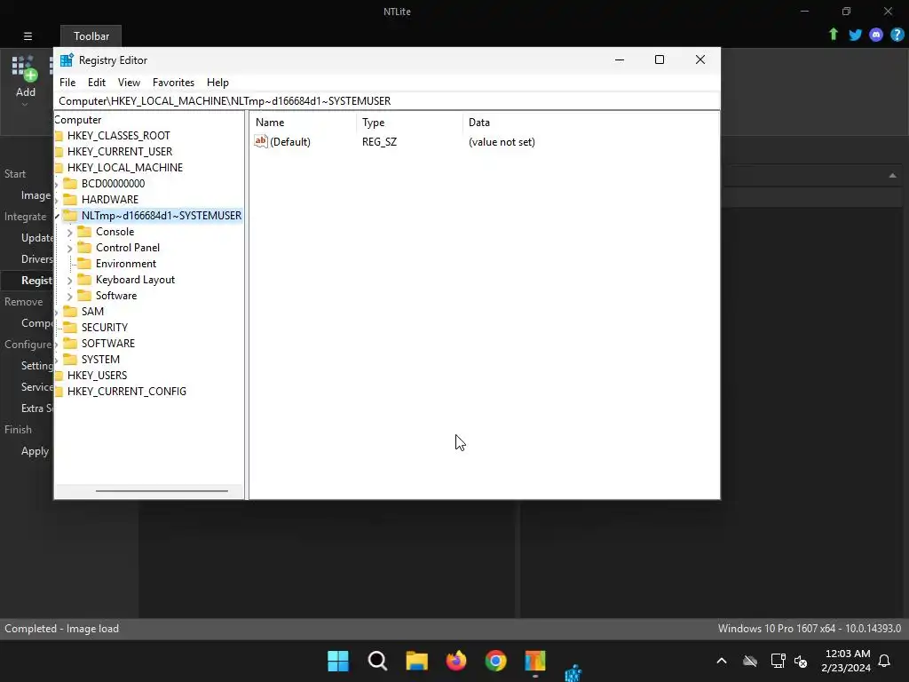The image size is (909, 682).
Task: Click the registry address bar path
Action: pyautogui.click(x=225, y=101)
